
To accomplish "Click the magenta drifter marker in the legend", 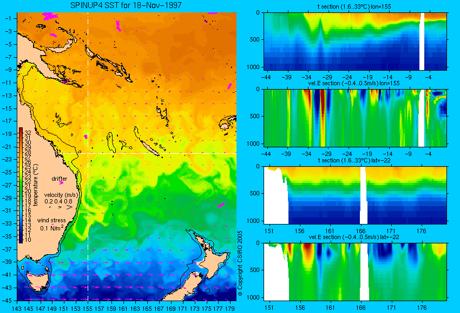I will coord(61,183).
